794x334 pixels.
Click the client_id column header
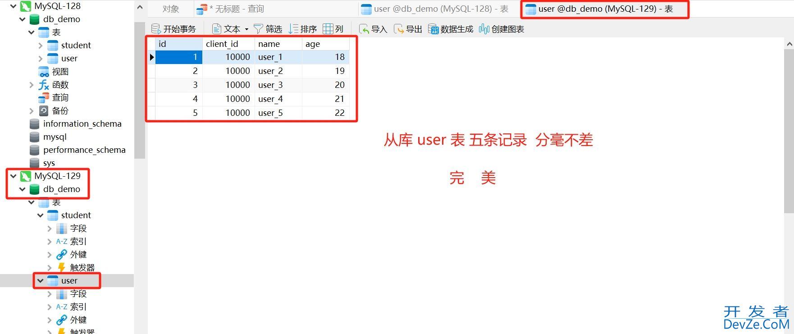(x=228, y=44)
